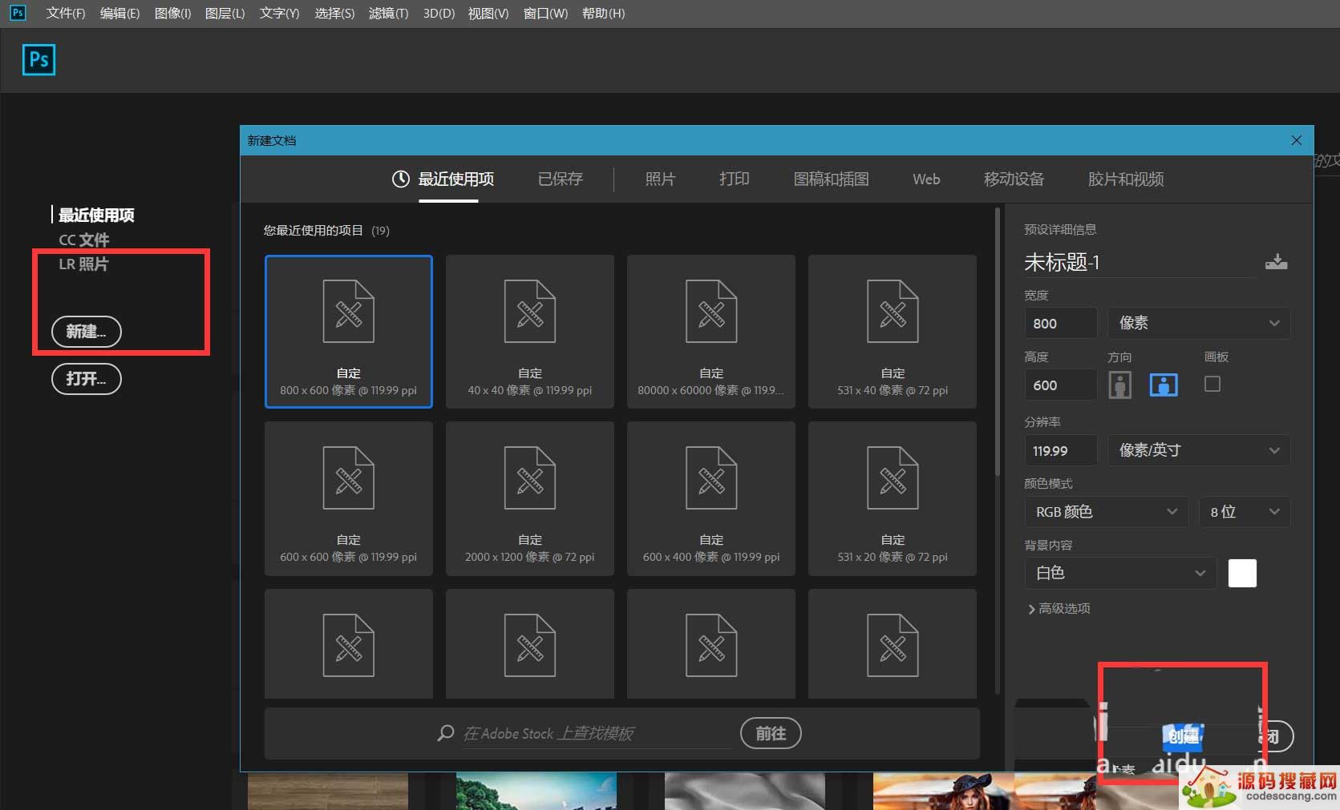
Task: Open the 图像(I) menu
Action: coord(172,13)
